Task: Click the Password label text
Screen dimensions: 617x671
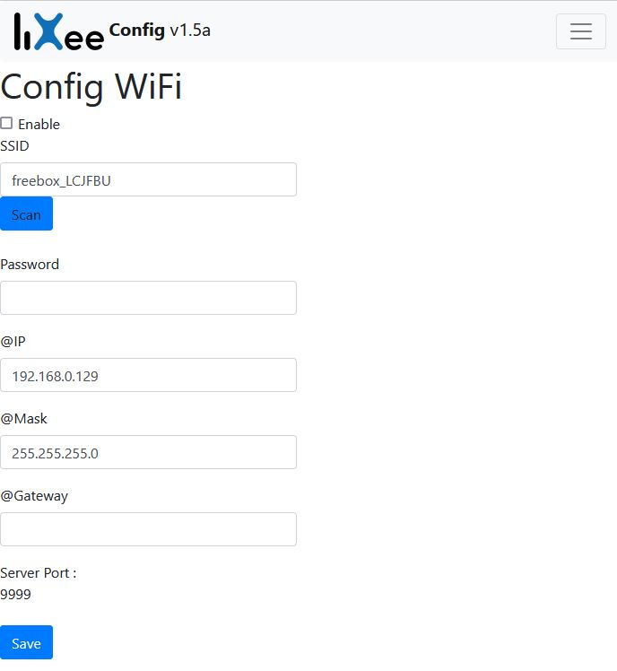Action: coord(30,265)
